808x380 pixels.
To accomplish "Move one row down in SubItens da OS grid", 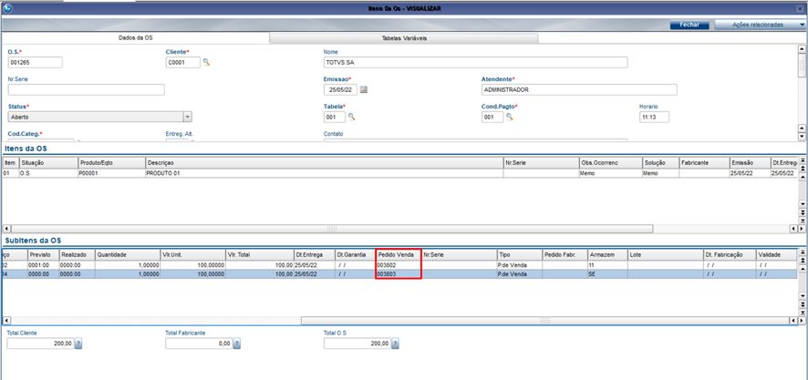I will [802, 296].
